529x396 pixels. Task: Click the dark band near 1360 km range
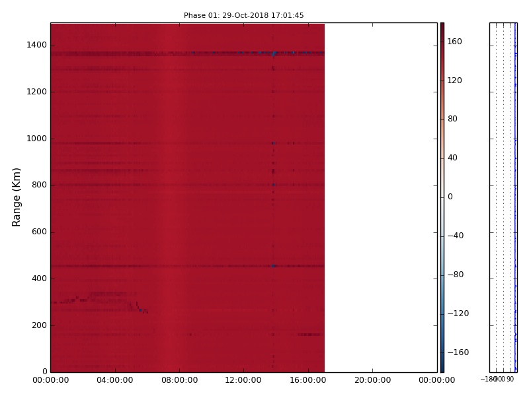tap(188, 53)
